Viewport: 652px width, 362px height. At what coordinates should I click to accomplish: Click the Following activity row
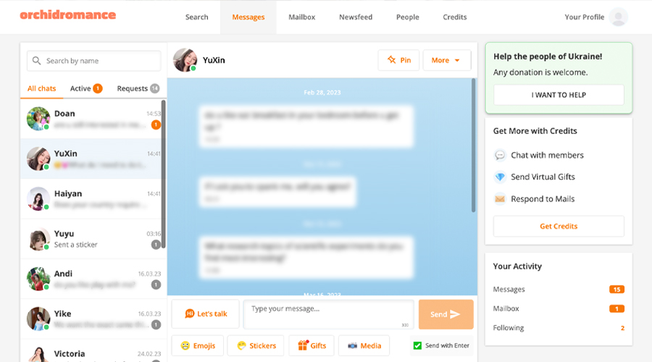tap(559, 328)
